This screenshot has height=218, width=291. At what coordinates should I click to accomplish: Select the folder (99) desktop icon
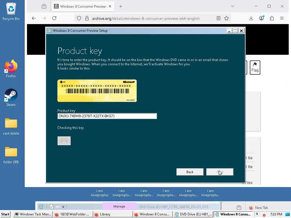pos(11,155)
